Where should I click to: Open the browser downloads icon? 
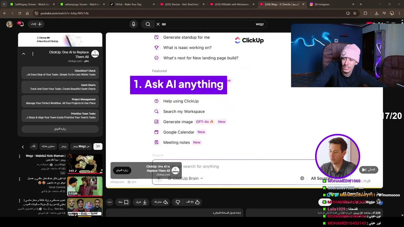click(x=377, y=13)
